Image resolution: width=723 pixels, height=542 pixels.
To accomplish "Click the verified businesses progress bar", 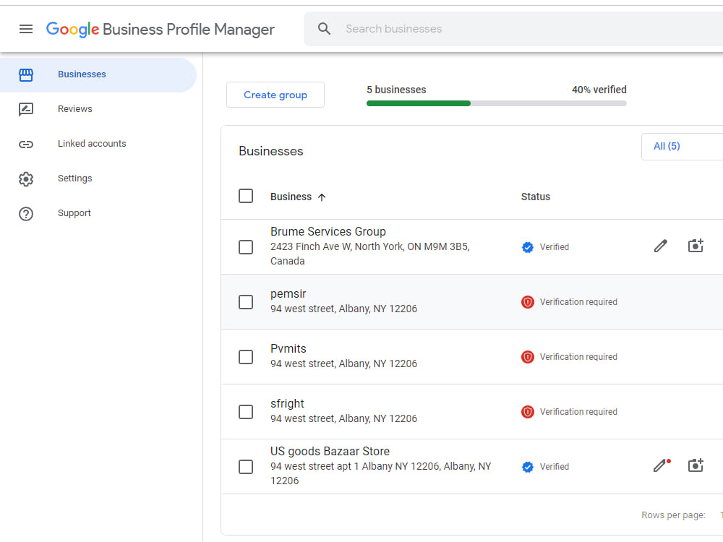I will (x=496, y=103).
